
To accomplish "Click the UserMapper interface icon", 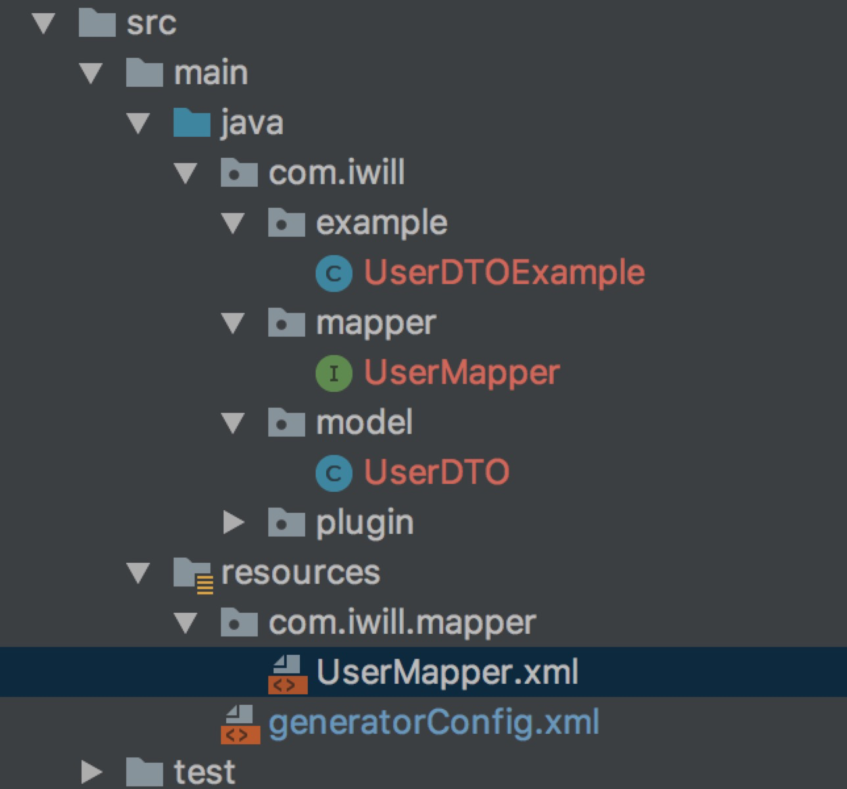I will [x=334, y=373].
